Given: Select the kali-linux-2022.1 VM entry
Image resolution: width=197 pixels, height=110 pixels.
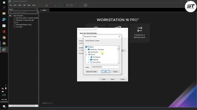Looking at the screenshot, I should (27, 18).
